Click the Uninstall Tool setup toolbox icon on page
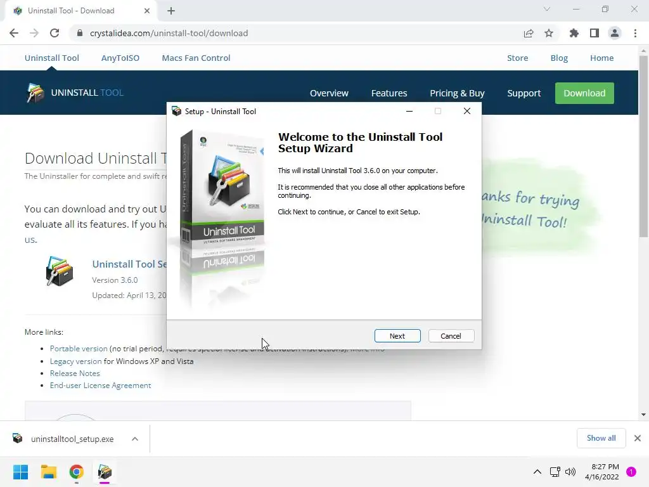 (x=59, y=271)
